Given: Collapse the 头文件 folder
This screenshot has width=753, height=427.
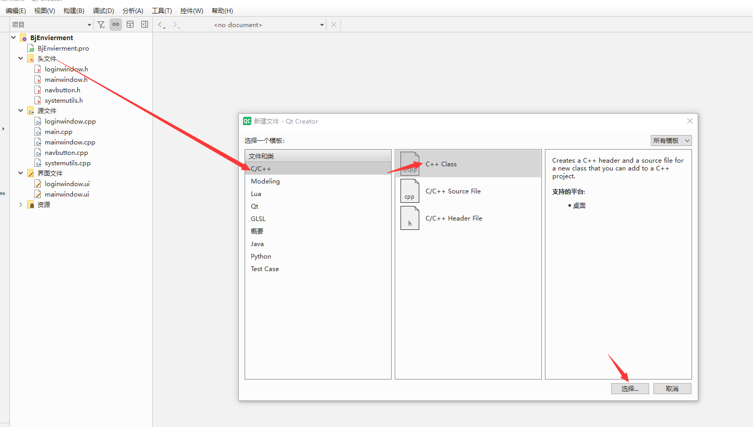Looking at the screenshot, I should tap(21, 58).
